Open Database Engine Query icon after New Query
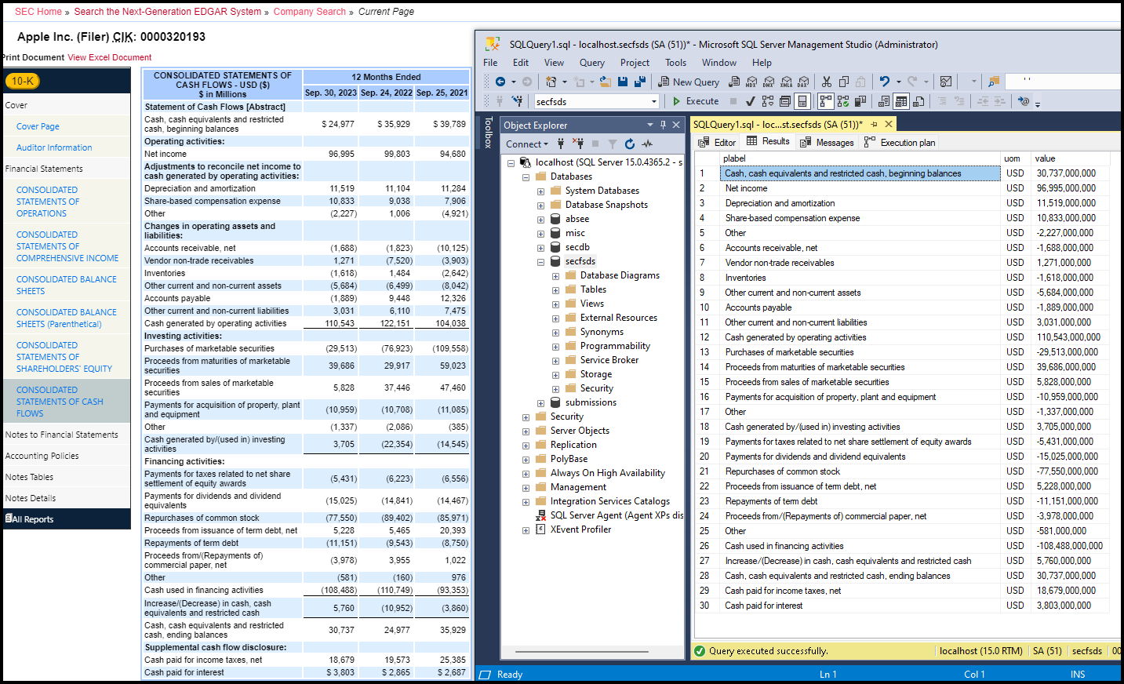 734,82
